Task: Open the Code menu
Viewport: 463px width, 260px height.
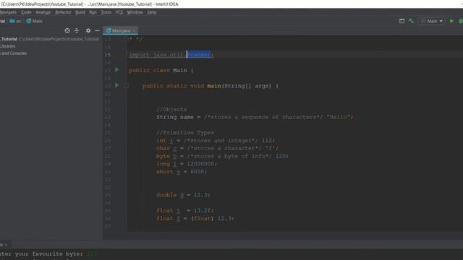Action: coord(26,12)
